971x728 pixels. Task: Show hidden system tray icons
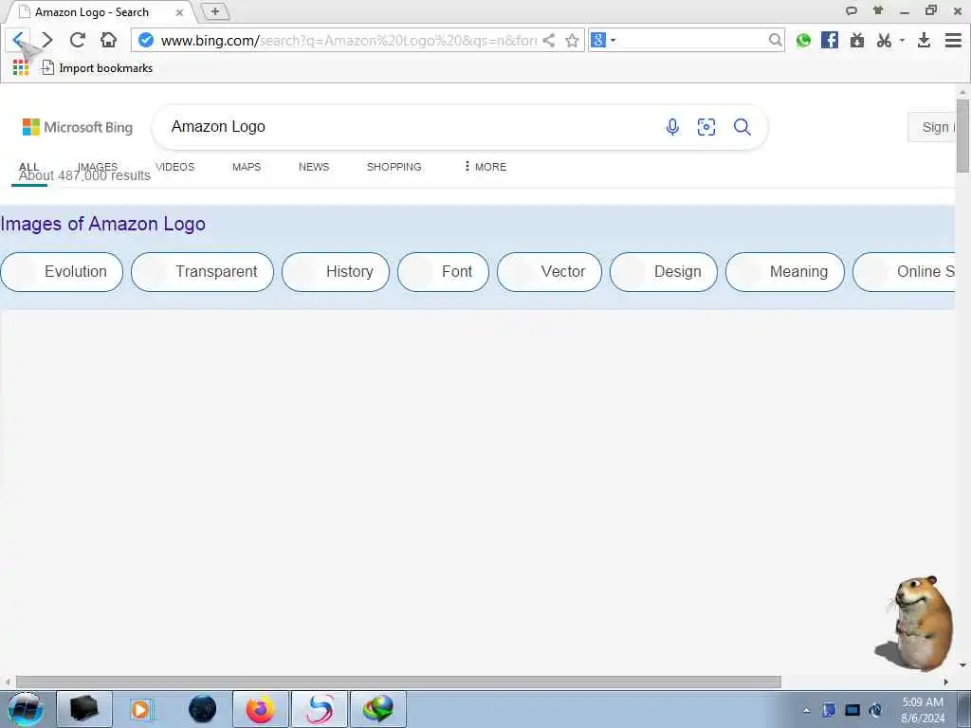pyautogui.click(x=806, y=710)
